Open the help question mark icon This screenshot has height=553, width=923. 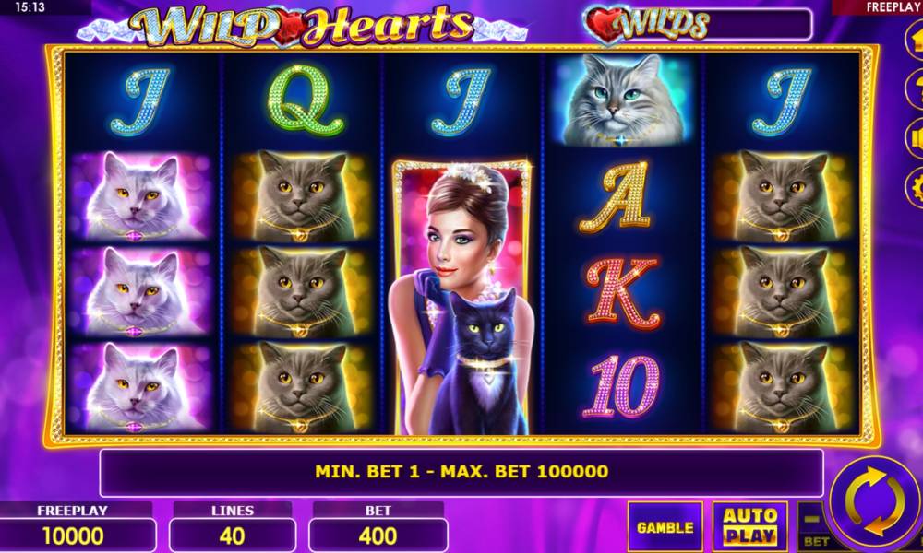pyautogui.click(x=915, y=88)
